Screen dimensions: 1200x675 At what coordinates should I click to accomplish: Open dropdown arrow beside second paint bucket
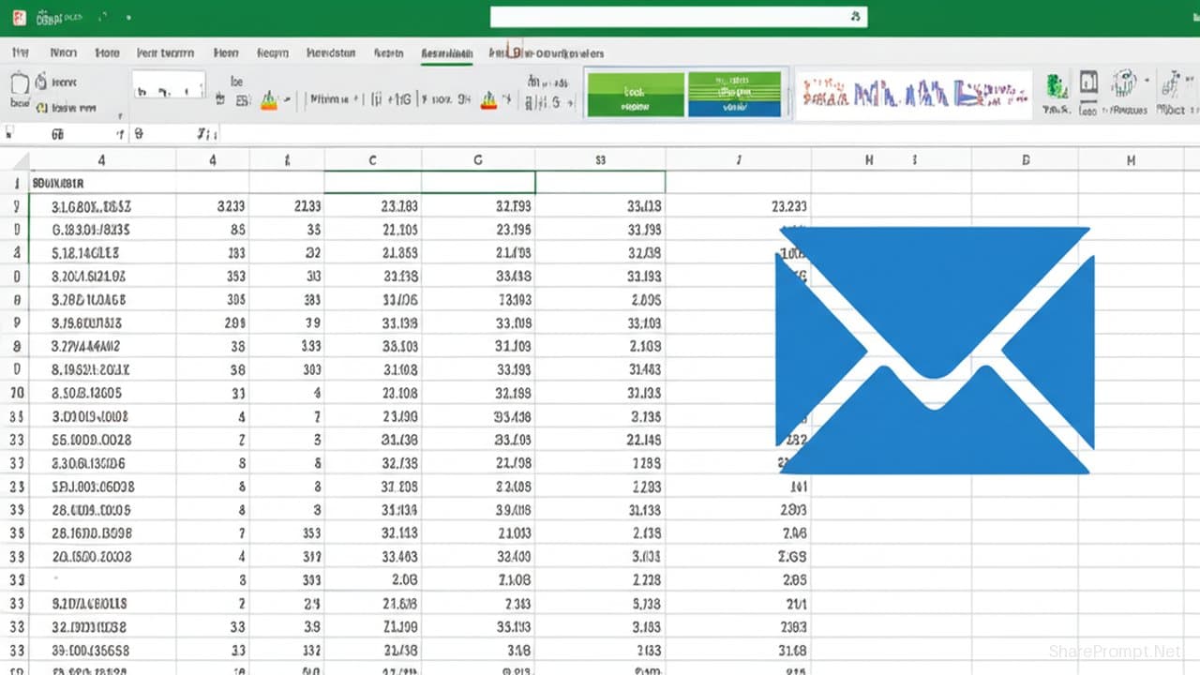(x=506, y=99)
